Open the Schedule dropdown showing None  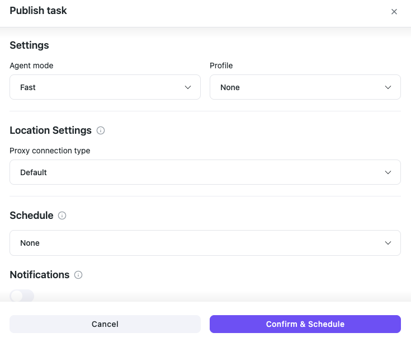(x=205, y=243)
